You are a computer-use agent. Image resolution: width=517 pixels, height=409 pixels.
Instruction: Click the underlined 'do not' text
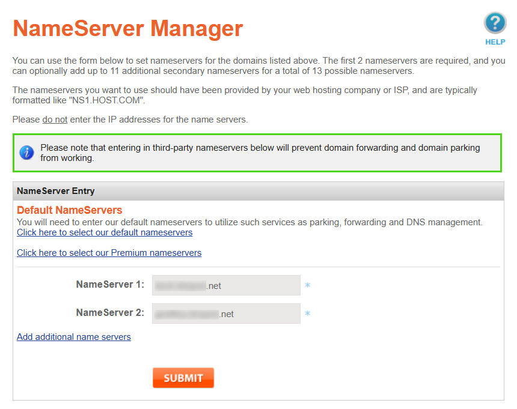pyautogui.click(x=55, y=120)
